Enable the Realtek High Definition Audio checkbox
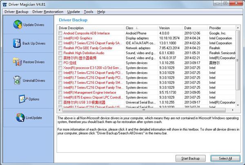Viewport: 245px width, 165px height. 60,53
